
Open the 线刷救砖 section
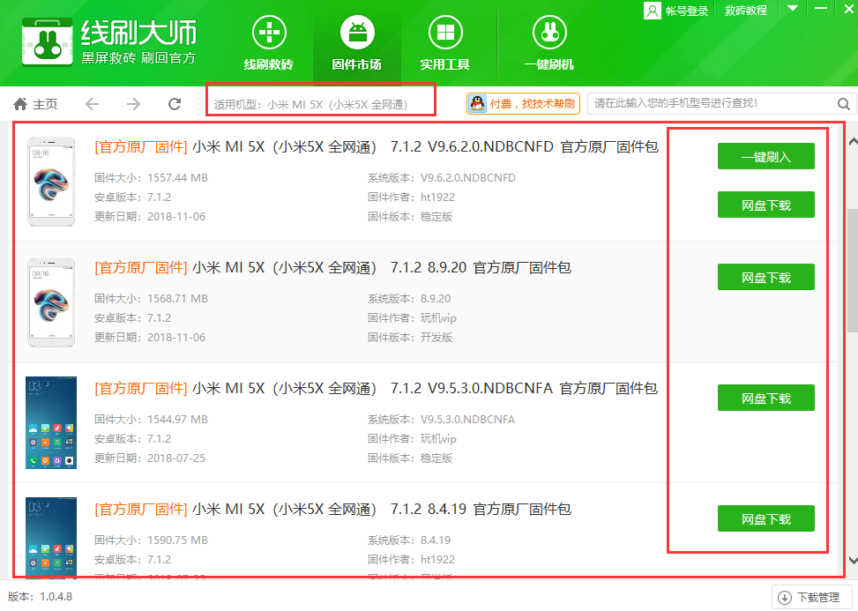(268, 42)
